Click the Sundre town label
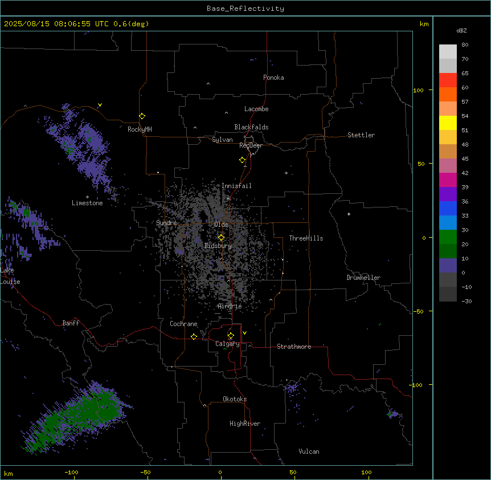 (x=166, y=223)
